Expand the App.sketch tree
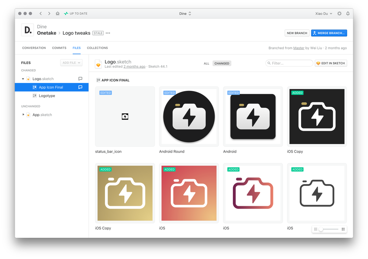 23,115
